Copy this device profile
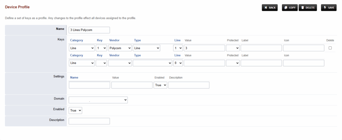342x140 pixels. click(x=290, y=8)
